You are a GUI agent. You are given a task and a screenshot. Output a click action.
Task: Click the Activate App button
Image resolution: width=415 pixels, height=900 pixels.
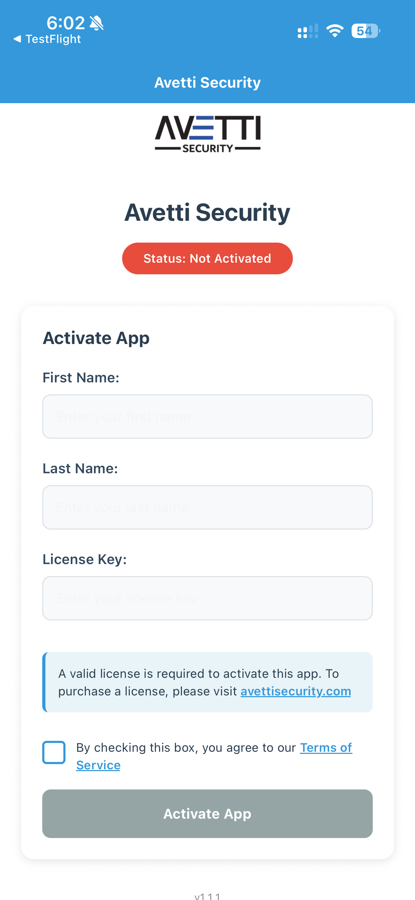pyautogui.click(x=207, y=814)
